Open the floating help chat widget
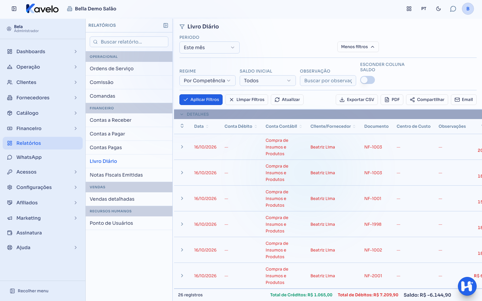Image resolution: width=482 pixels, height=301 pixels. 467,286
